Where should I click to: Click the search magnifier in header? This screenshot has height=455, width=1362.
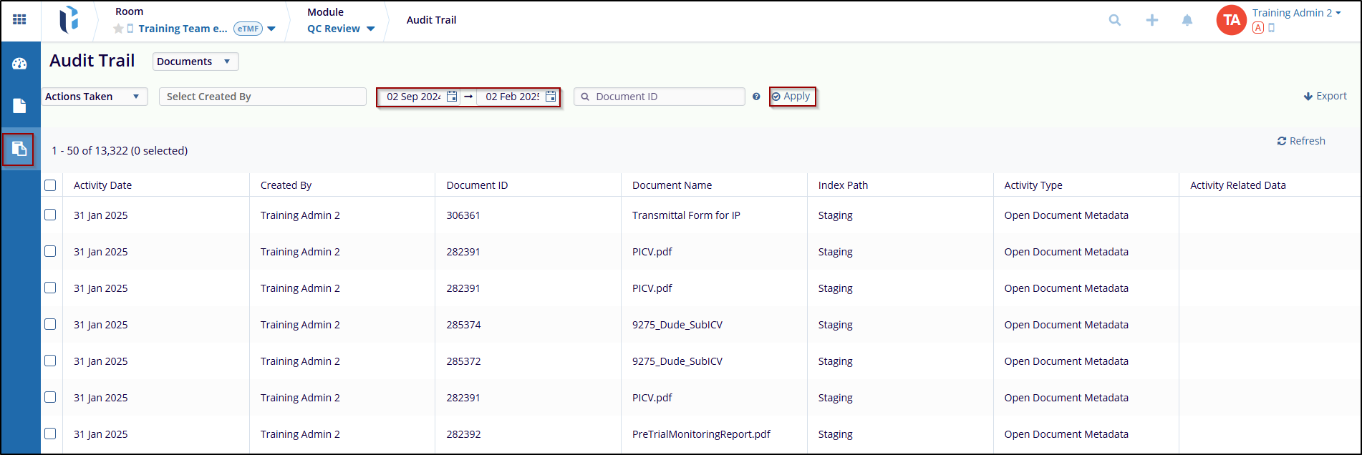coord(1114,20)
